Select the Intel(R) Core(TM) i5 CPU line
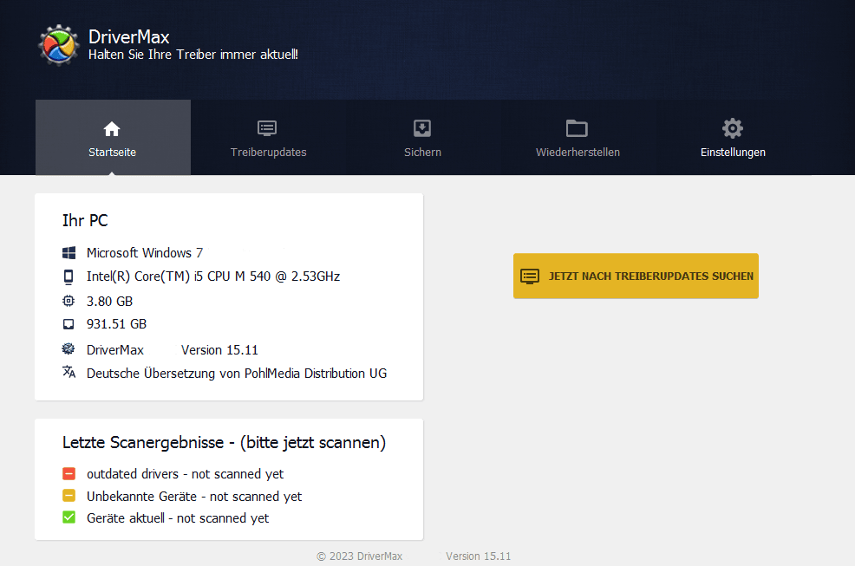 (213, 276)
